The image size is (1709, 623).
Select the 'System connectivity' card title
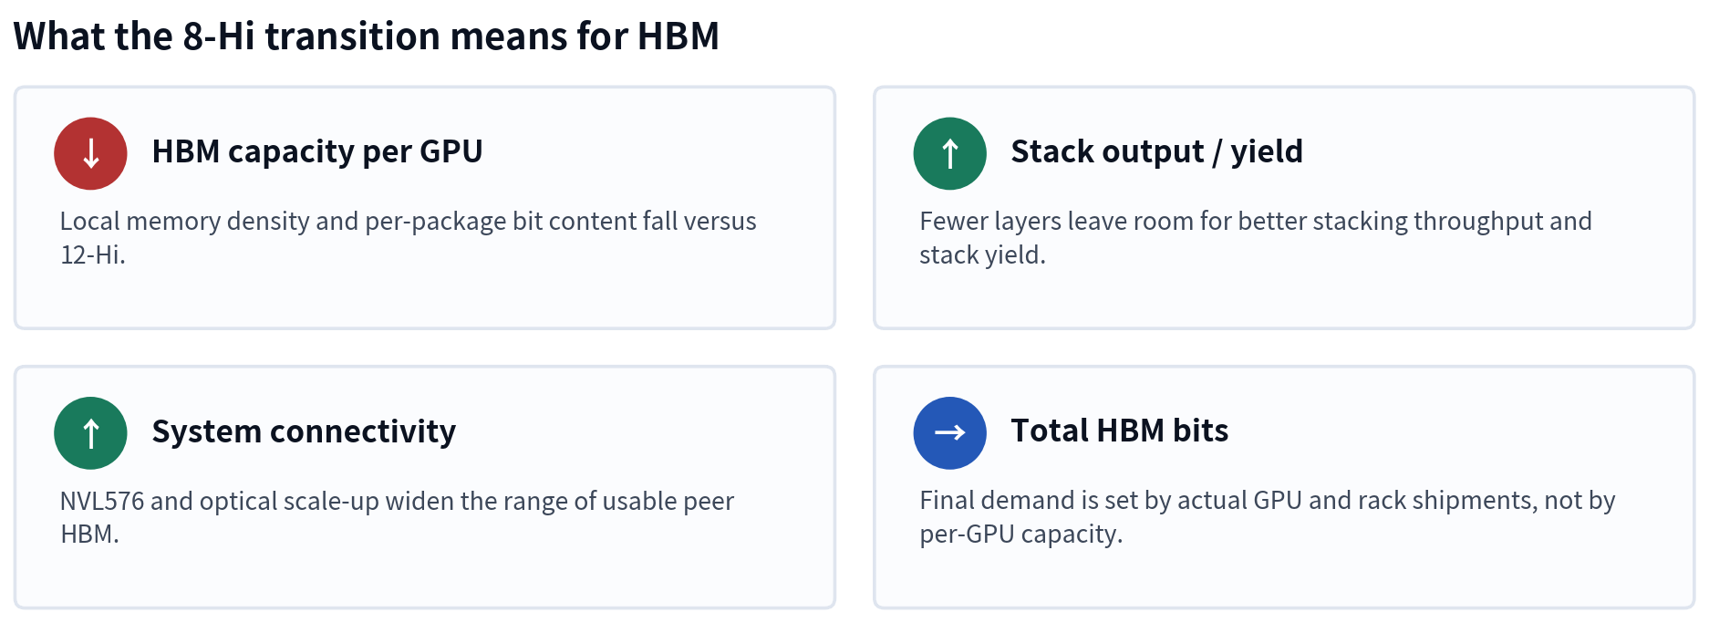click(304, 431)
